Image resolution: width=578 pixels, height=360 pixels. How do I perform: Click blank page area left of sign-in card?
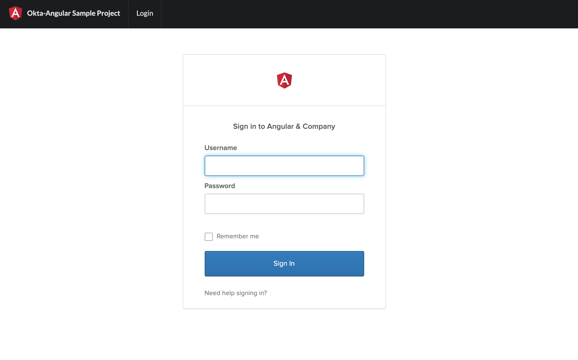pos(91,177)
